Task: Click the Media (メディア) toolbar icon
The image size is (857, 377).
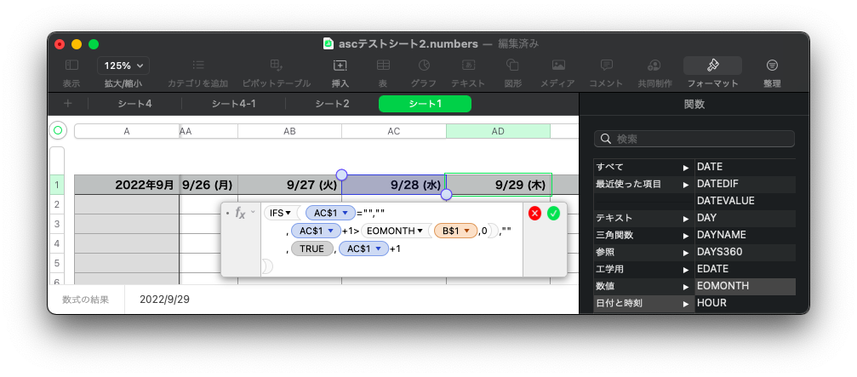Action: [x=558, y=66]
